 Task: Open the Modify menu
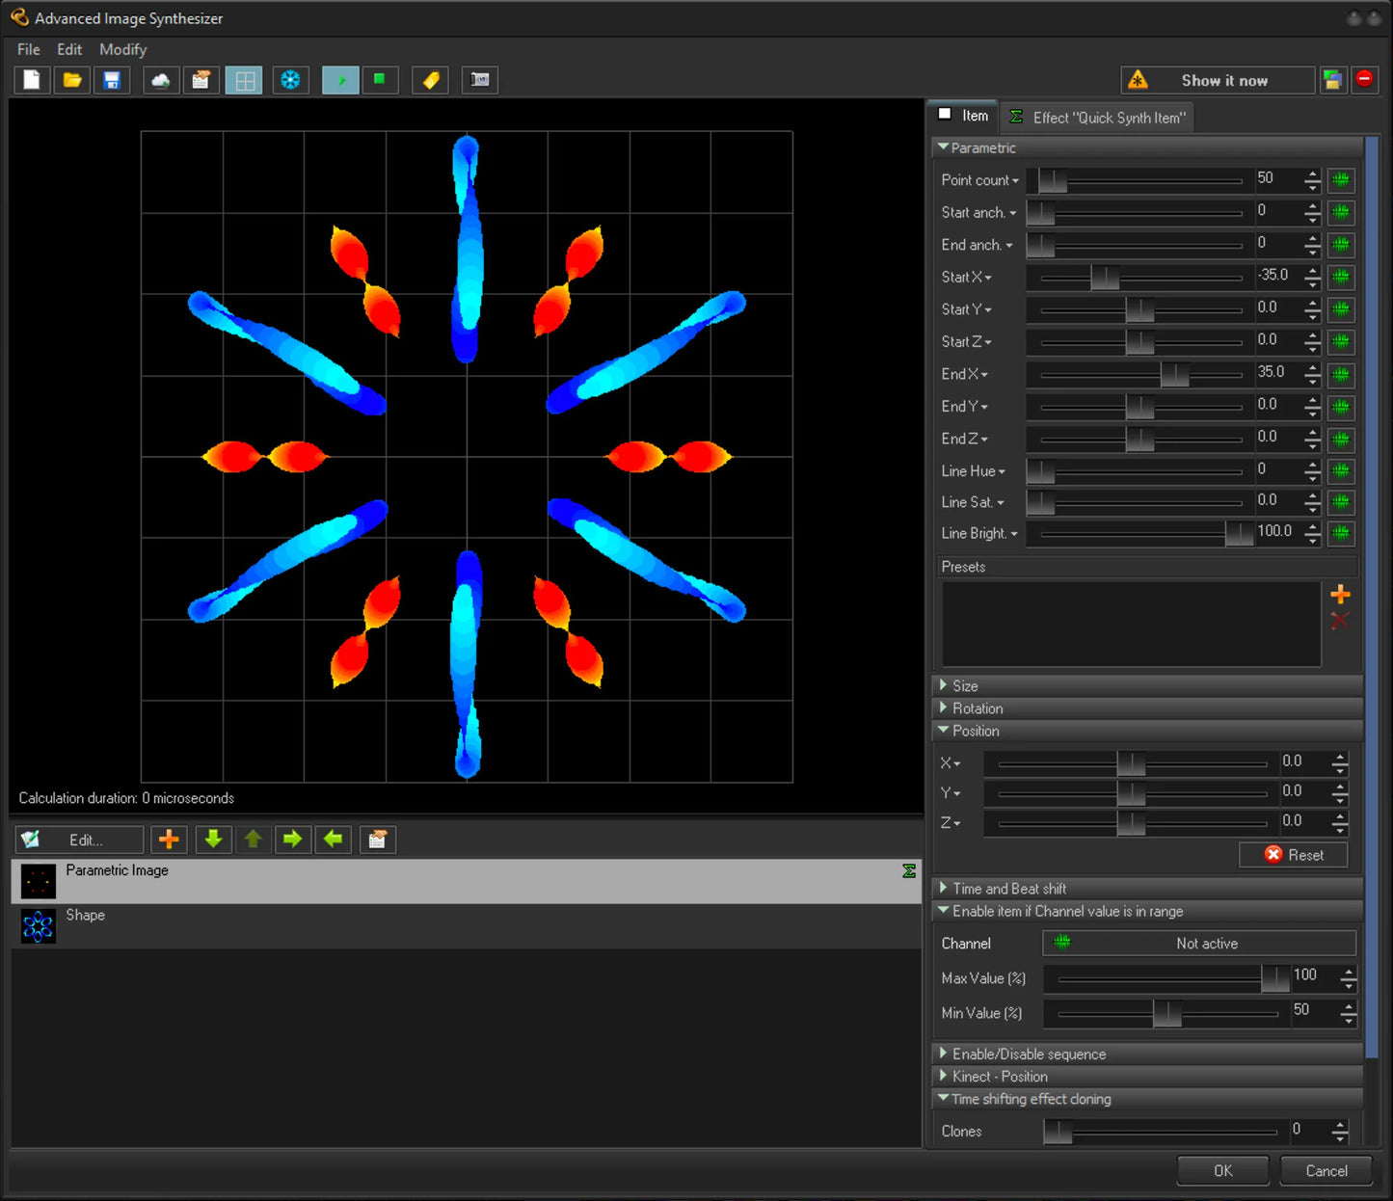(122, 49)
